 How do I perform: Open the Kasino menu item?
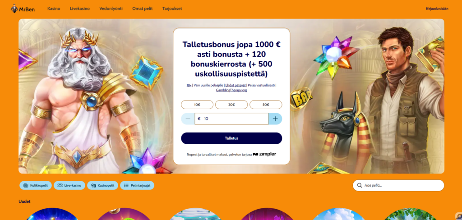coord(54,9)
